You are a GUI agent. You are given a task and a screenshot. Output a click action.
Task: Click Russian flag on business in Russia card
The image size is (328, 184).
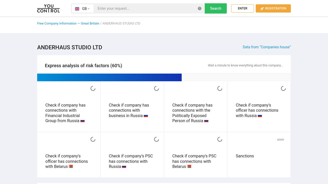[146, 116]
